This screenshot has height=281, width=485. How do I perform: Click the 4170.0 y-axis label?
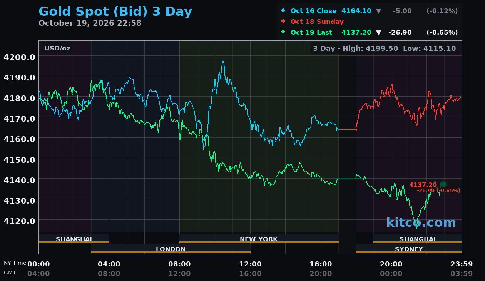click(19, 118)
